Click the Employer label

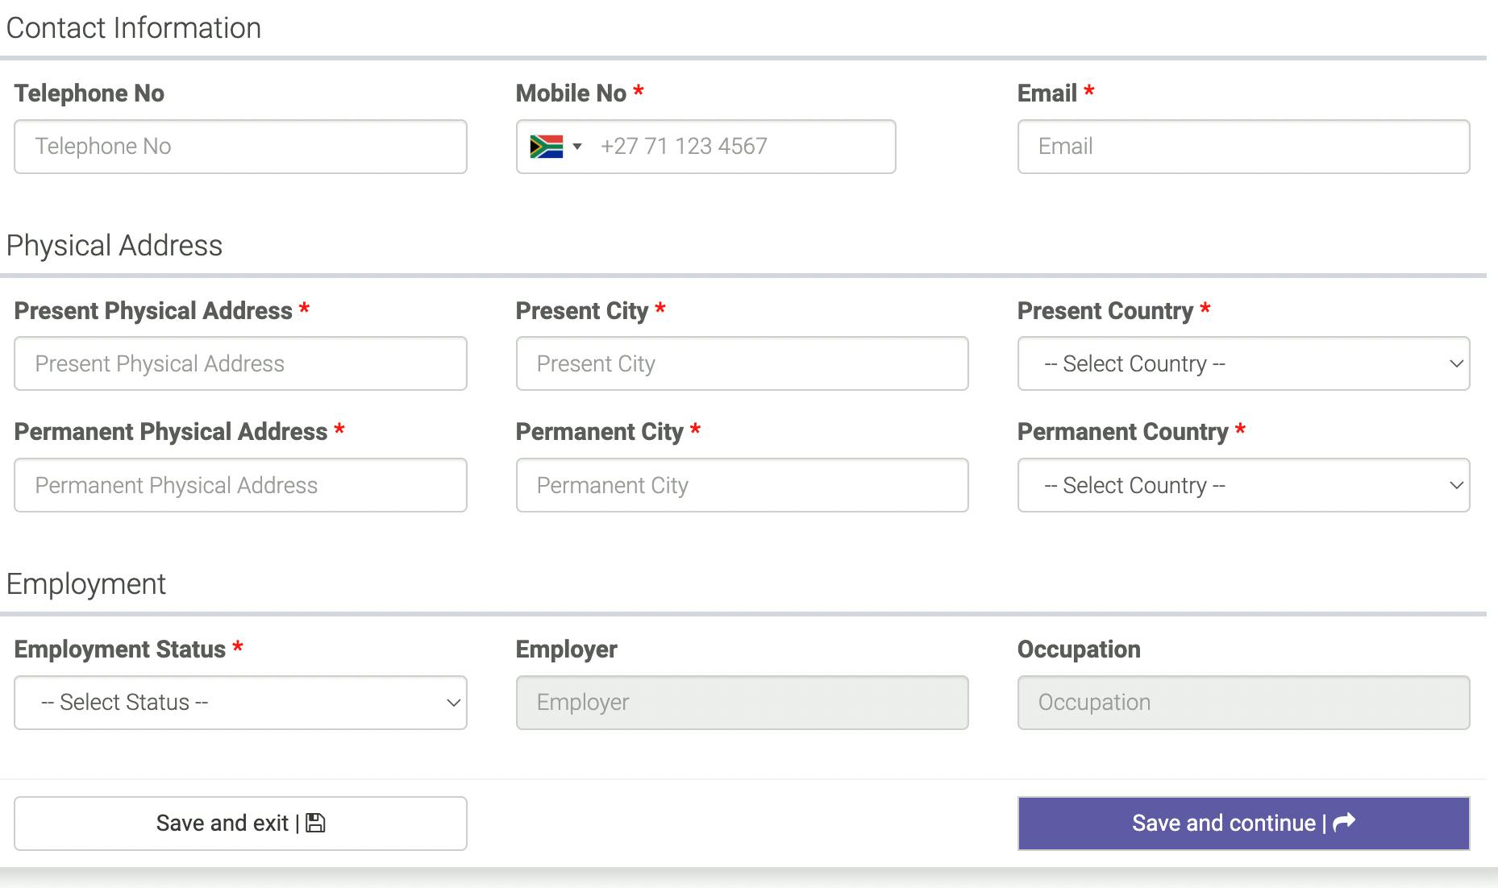tap(567, 649)
